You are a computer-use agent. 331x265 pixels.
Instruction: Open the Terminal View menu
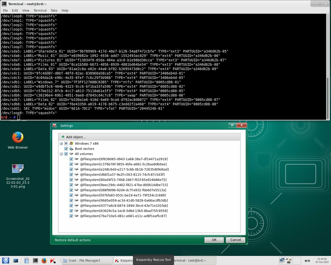(x=26, y=10)
